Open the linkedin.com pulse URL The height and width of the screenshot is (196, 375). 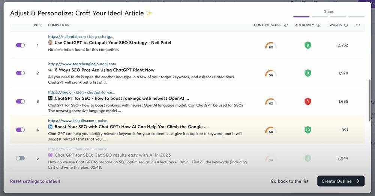78,121
